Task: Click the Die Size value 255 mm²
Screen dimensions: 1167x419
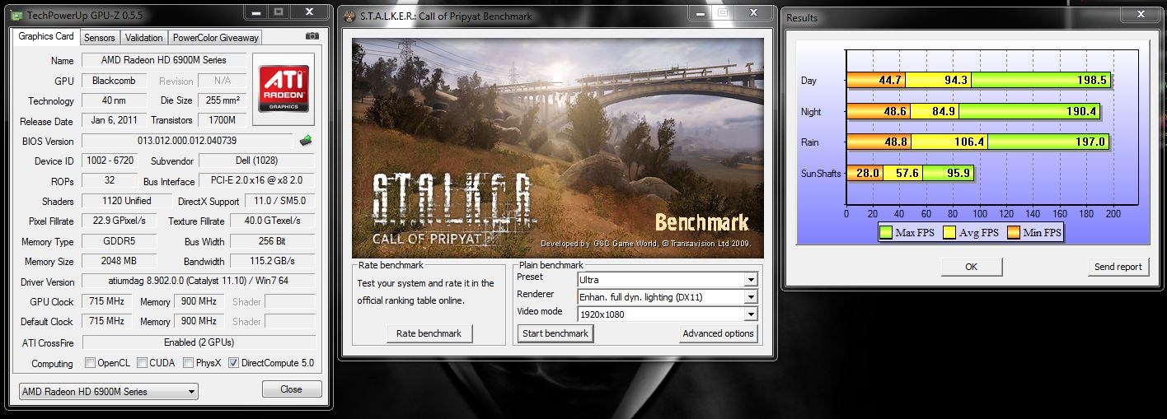Action: pyautogui.click(x=223, y=100)
